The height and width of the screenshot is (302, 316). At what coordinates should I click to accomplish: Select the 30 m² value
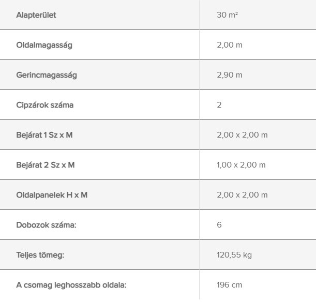228,15
